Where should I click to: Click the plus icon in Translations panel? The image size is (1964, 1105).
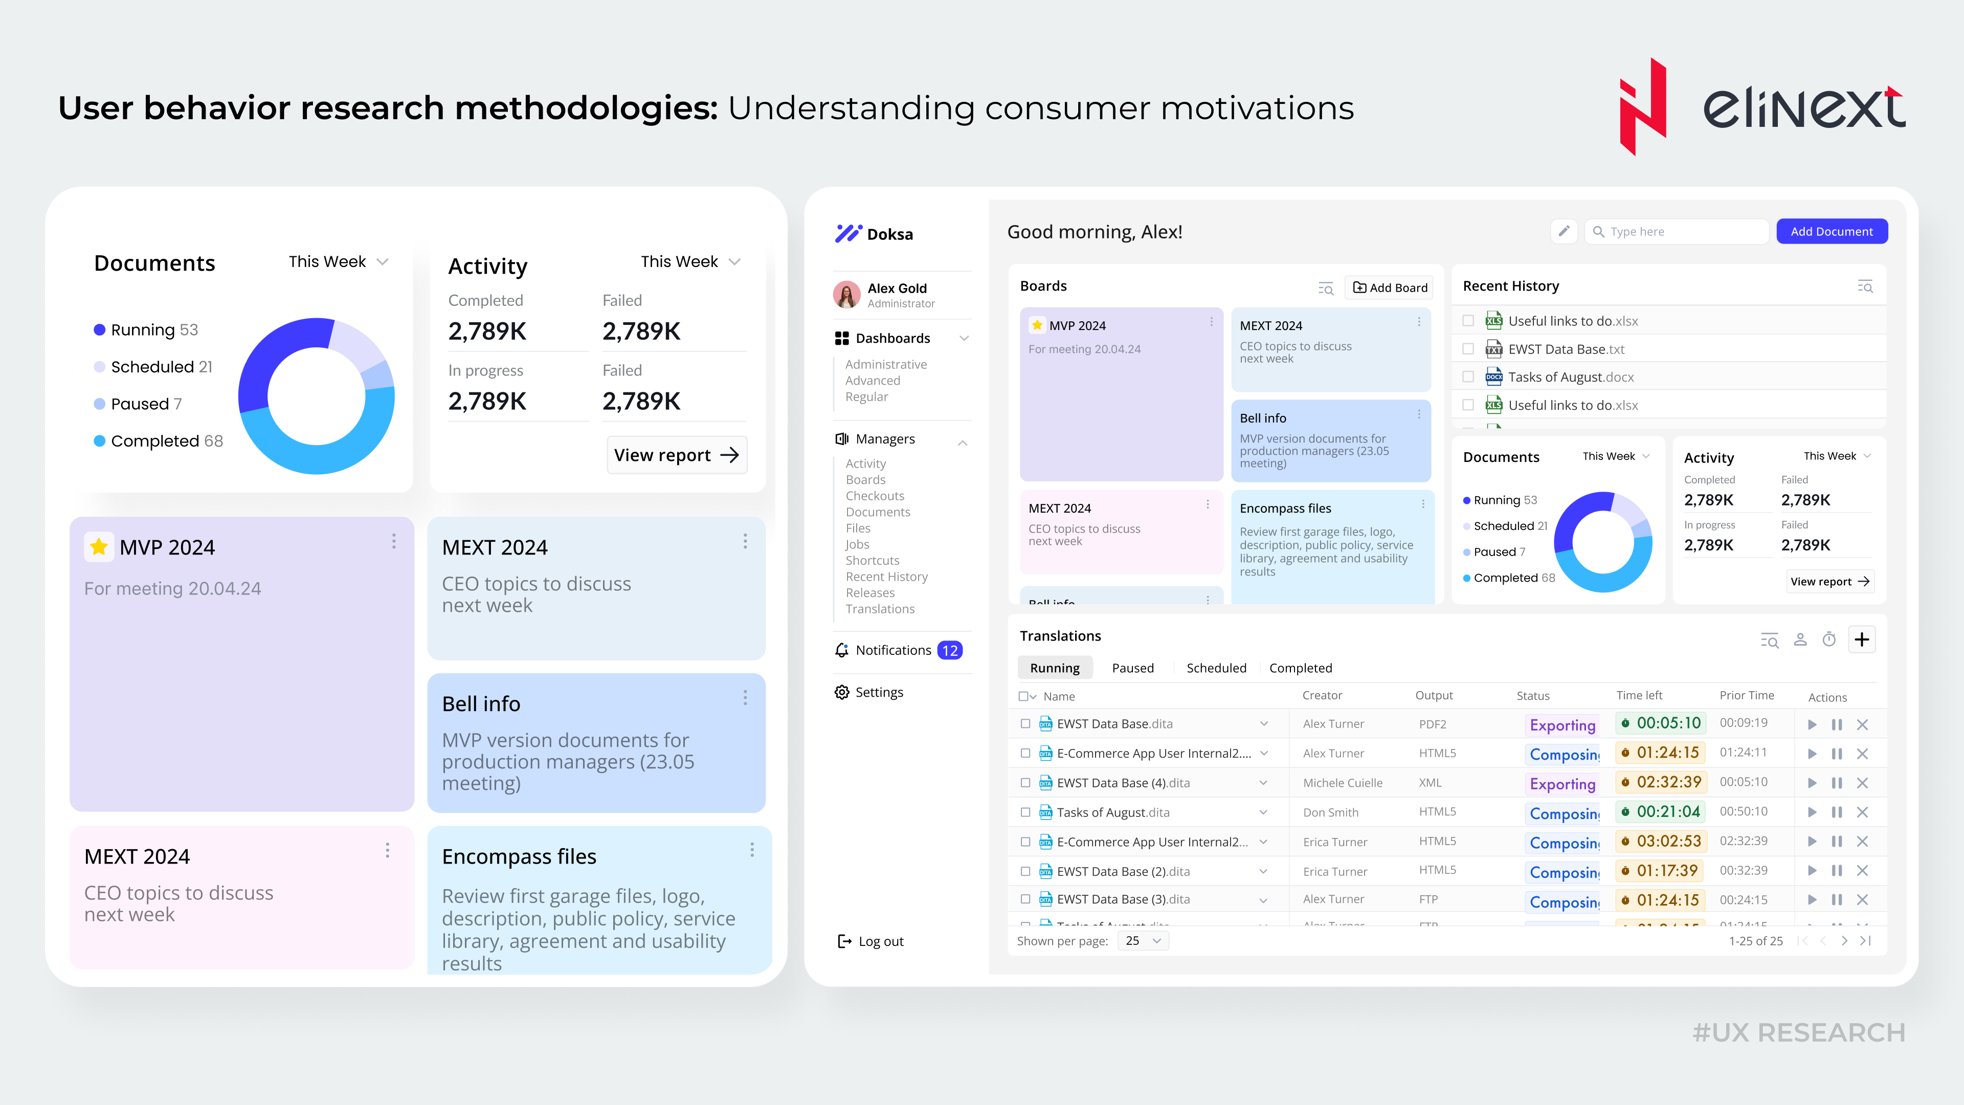[x=1862, y=639]
